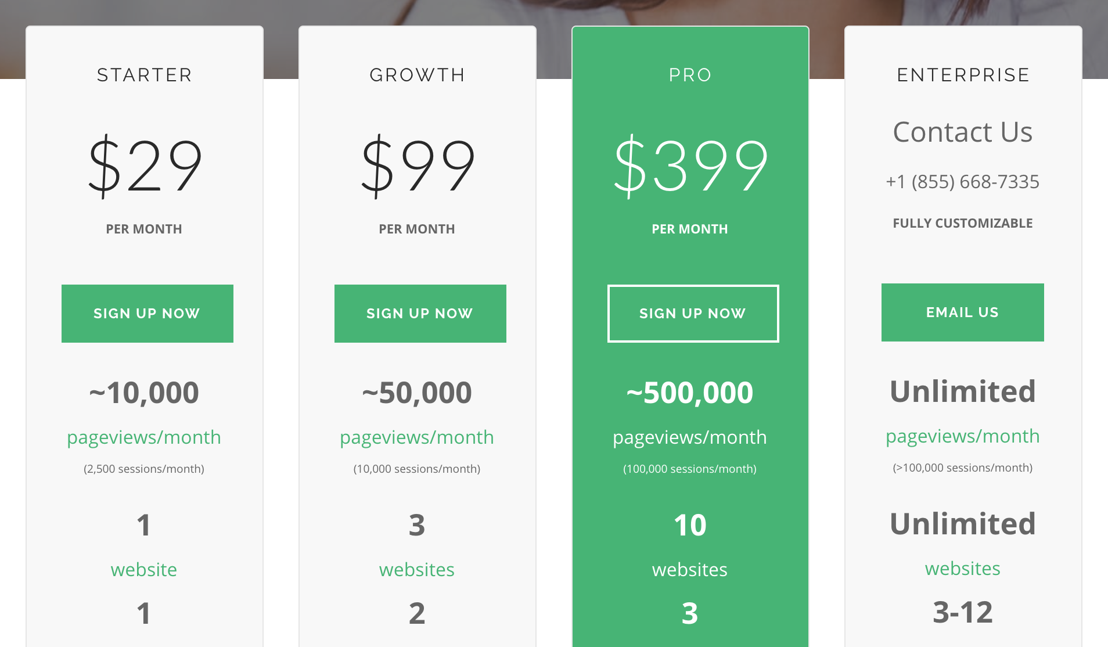Click the ~50,000 pageviews figure
The image size is (1108, 647).
tap(417, 393)
